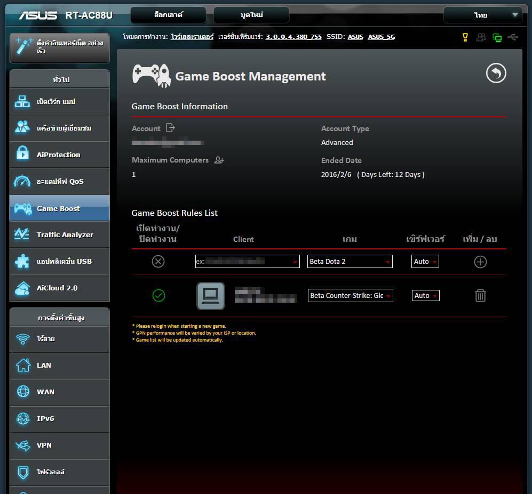Click the ASUS SSID link
Screen dimensions: 532x494
click(x=355, y=37)
